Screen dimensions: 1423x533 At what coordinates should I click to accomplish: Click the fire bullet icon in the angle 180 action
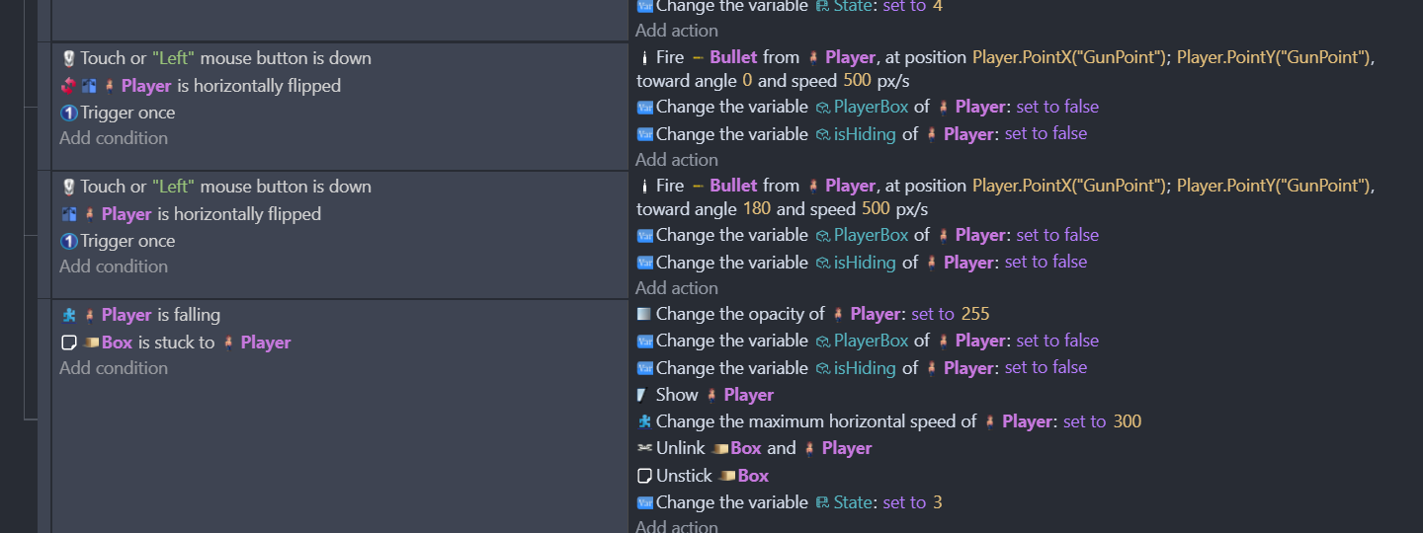coord(644,186)
